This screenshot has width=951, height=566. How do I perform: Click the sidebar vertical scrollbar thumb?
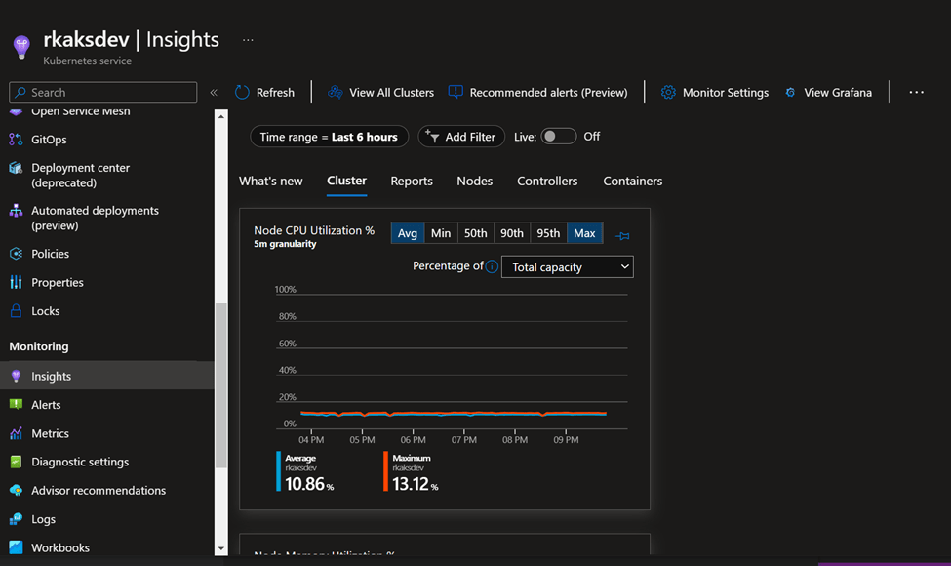point(221,385)
